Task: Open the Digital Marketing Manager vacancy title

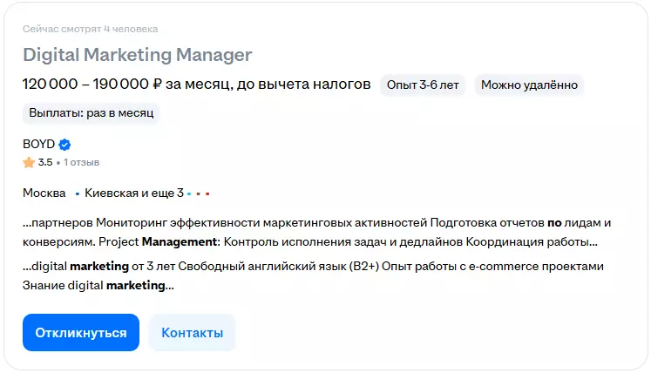Action: (137, 55)
